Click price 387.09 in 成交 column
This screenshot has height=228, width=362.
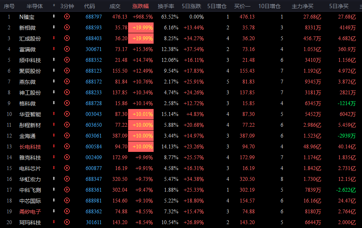[x=120, y=136]
